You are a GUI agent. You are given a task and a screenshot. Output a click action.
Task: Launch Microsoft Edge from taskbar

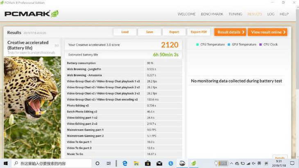125,164
